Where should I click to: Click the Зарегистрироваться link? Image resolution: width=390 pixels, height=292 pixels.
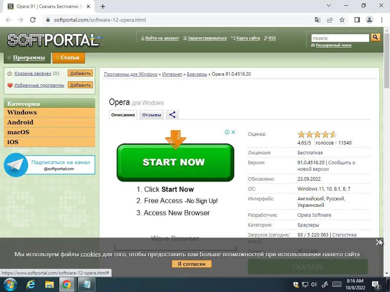pyautogui.click(x=207, y=38)
